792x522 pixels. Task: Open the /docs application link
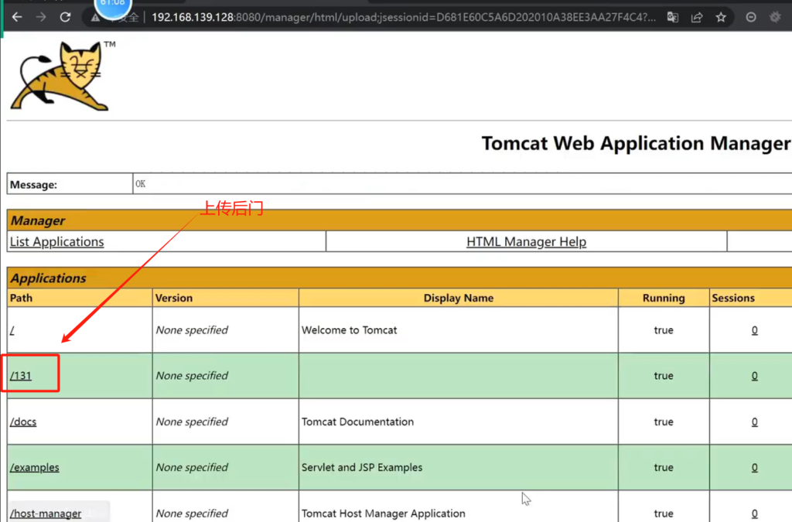23,421
